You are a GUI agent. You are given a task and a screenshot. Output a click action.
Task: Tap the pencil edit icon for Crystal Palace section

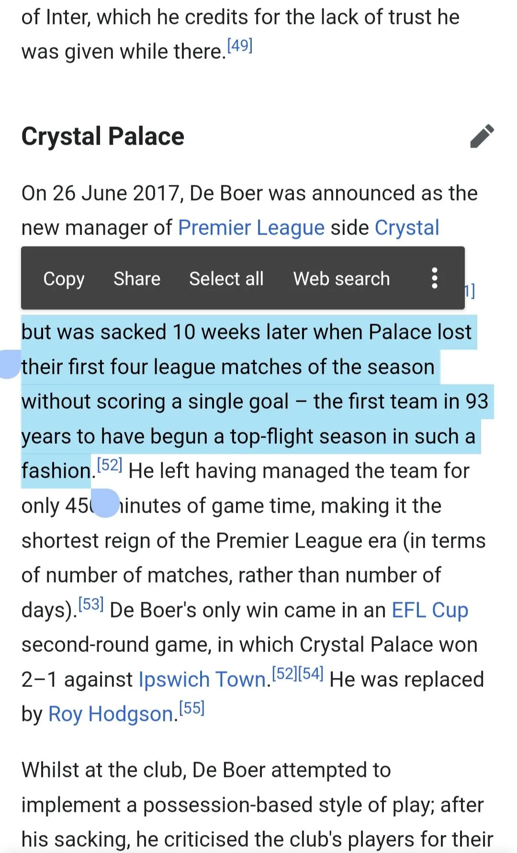482,136
